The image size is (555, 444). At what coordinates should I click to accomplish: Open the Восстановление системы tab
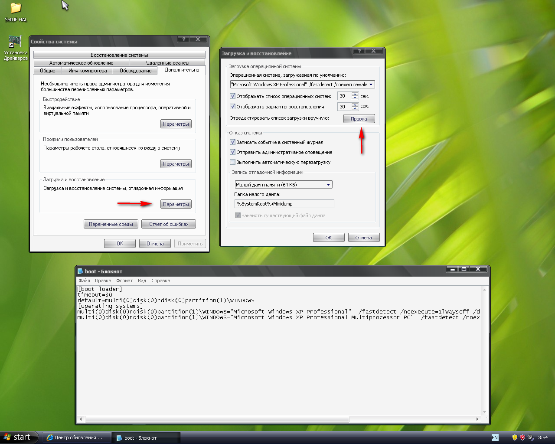tap(119, 55)
